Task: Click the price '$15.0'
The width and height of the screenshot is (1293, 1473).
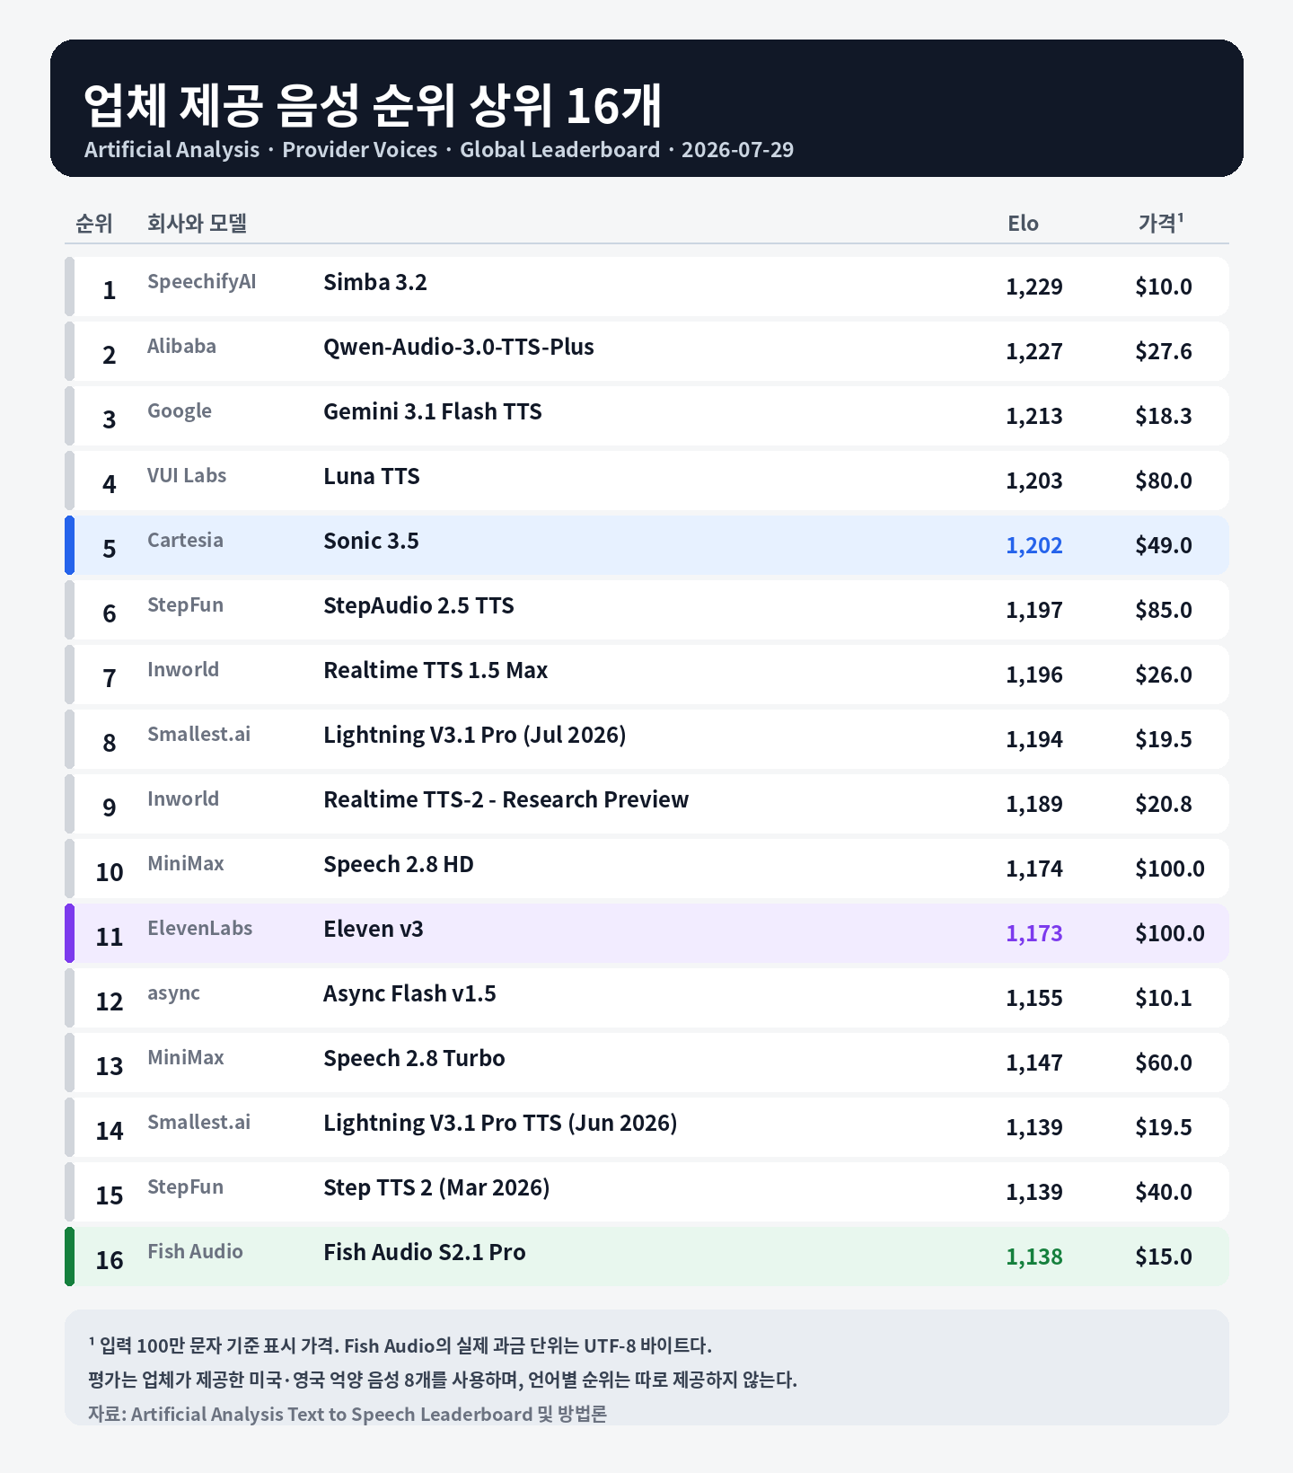Action: click(1164, 1257)
